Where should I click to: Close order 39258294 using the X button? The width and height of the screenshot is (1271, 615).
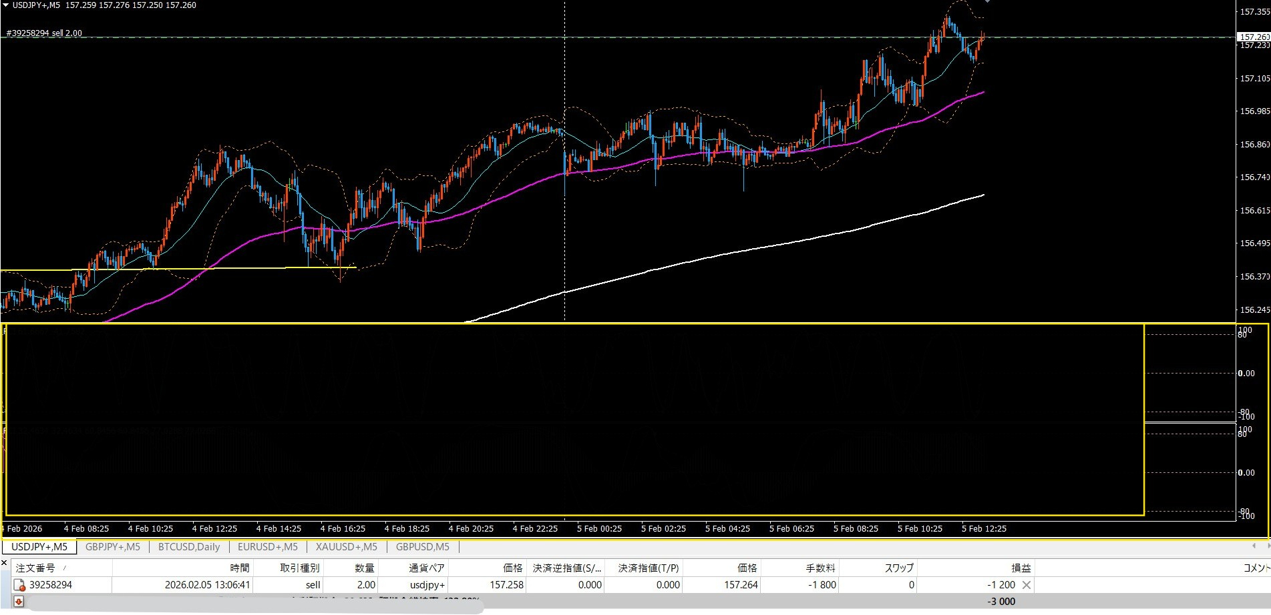(1027, 585)
